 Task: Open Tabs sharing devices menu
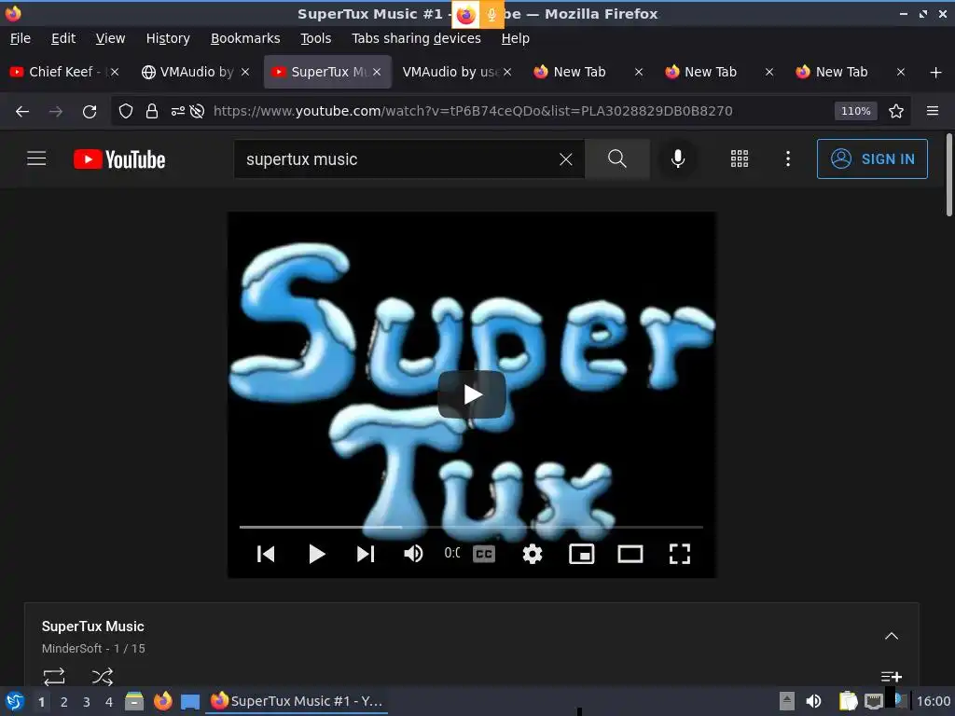point(417,38)
